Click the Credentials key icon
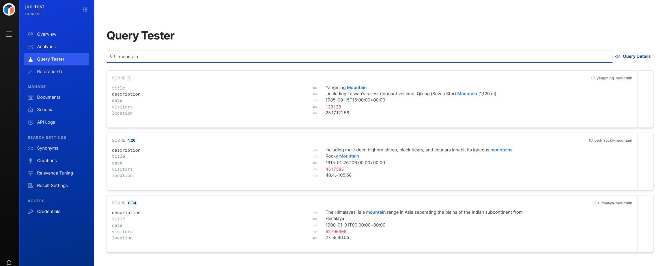 coord(31,212)
